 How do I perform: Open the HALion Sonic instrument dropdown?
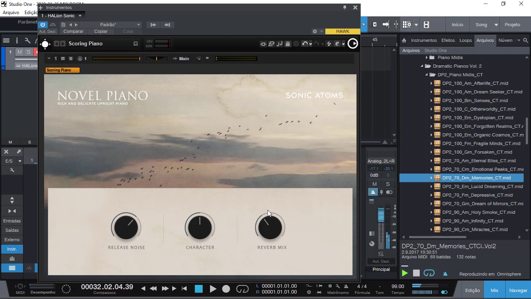click(80, 16)
